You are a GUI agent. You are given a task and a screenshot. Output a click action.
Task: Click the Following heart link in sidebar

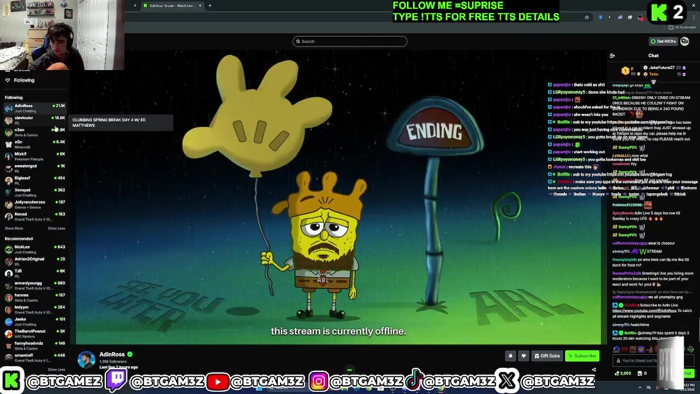(20, 80)
